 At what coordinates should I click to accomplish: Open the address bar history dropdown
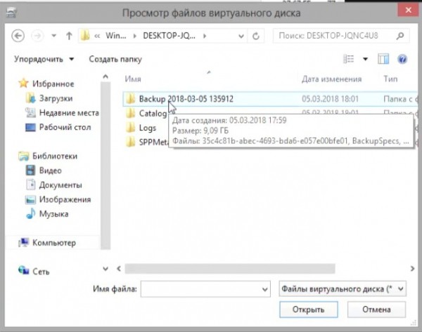241,36
